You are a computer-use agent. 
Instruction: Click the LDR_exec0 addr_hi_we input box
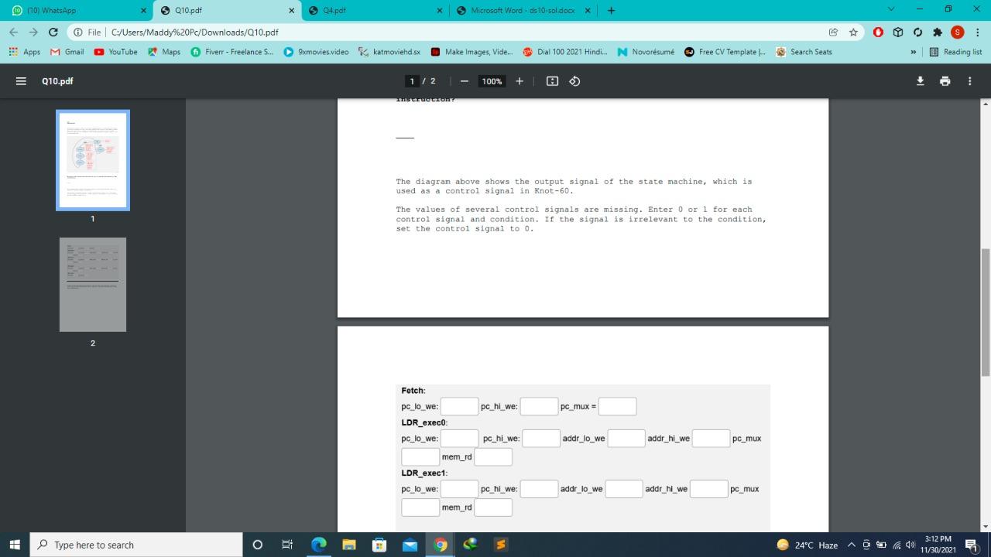click(x=712, y=439)
